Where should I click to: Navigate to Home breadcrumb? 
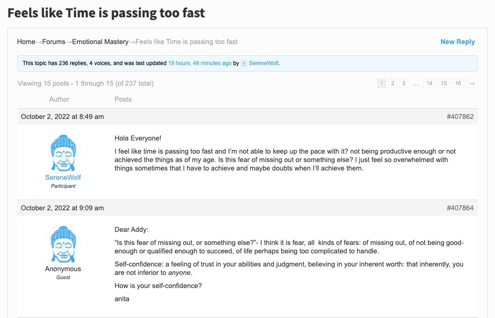pos(26,42)
